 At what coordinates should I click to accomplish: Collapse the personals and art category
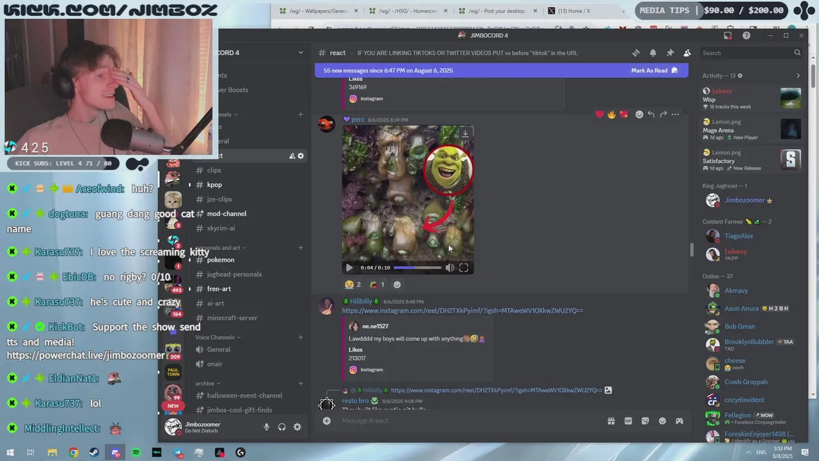click(221, 248)
